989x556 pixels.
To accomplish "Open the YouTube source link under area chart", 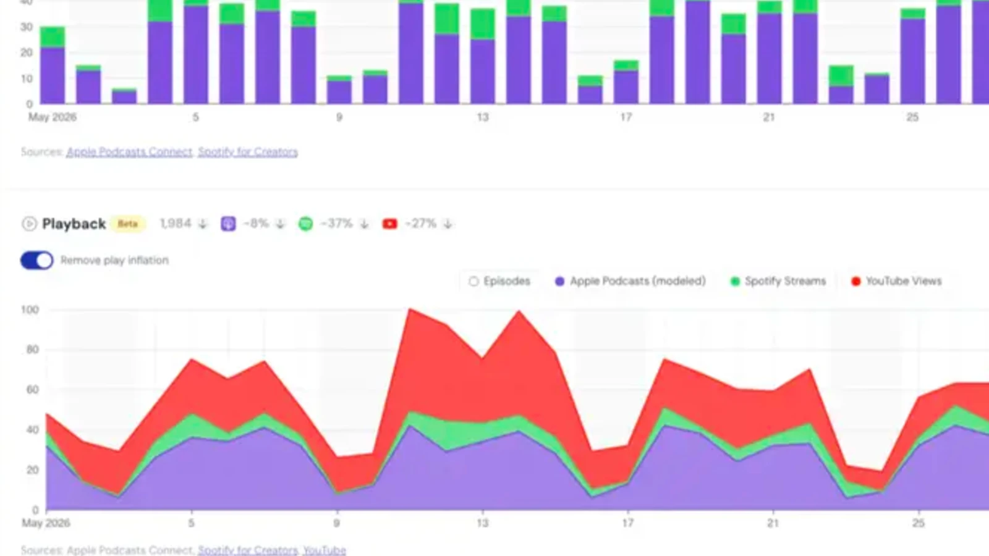I will click(325, 550).
